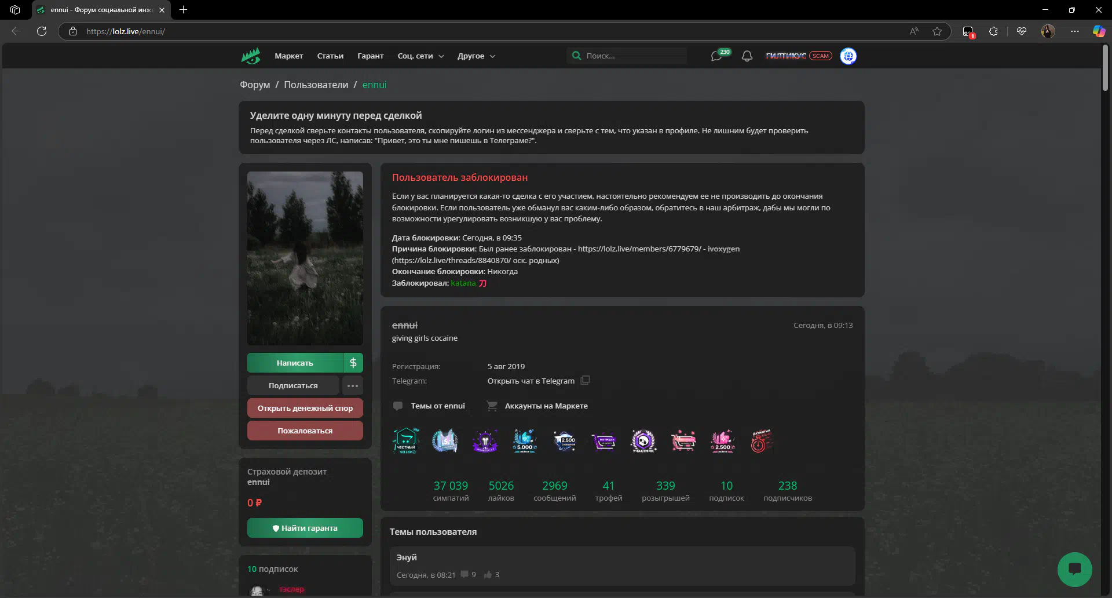Image resolution: width=1112 pixels, height=598 pixels.
Task: Click the pink shopping cart trophy badge
Action: (683, 441)
